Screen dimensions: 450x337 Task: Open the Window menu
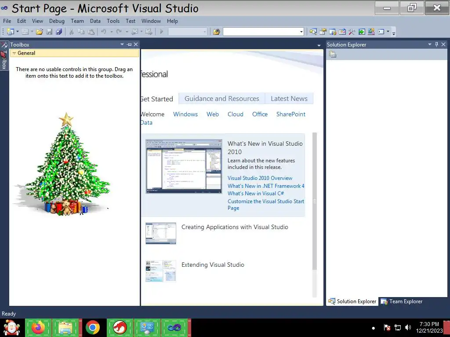[x=151, y=21]
